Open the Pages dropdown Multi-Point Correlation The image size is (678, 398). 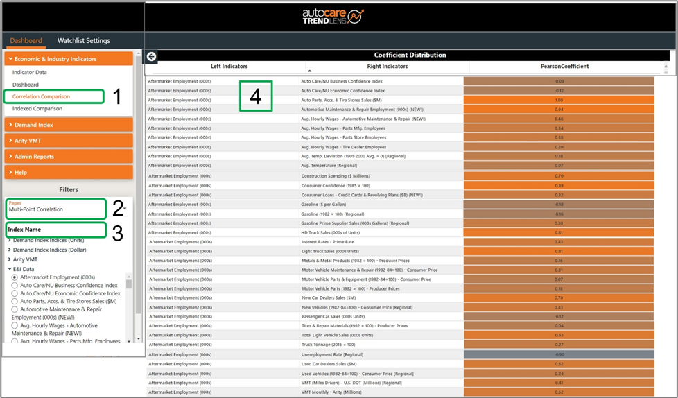click(67, 209)
